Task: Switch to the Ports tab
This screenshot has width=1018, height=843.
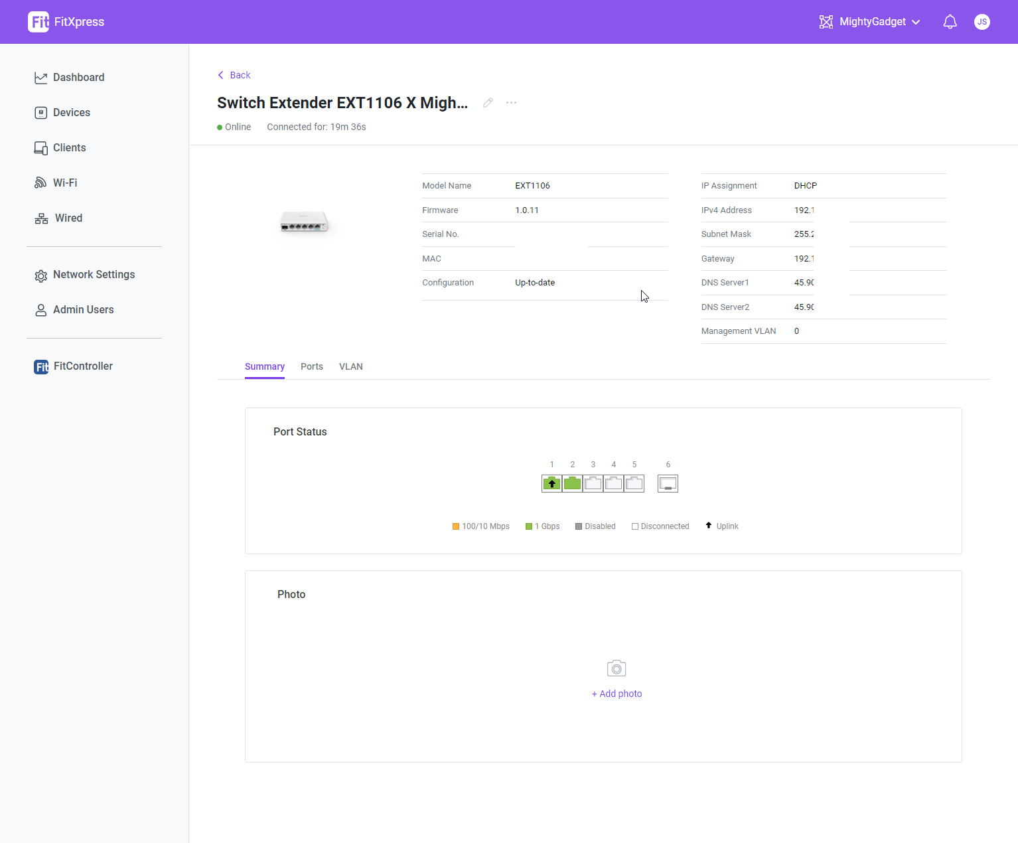Action: coord(311,367)
